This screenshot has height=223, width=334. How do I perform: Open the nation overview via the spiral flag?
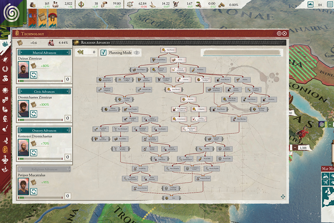[13, 13]
